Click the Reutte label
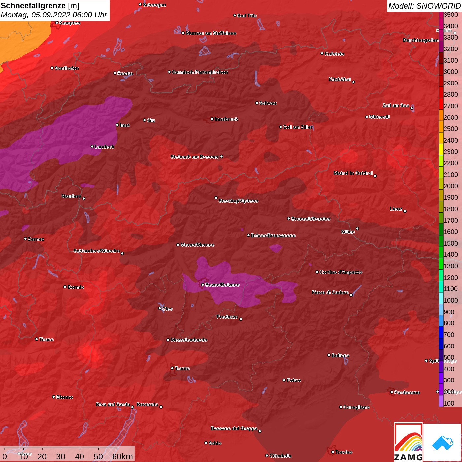This screenshot has width=462, height=462. 125,73
